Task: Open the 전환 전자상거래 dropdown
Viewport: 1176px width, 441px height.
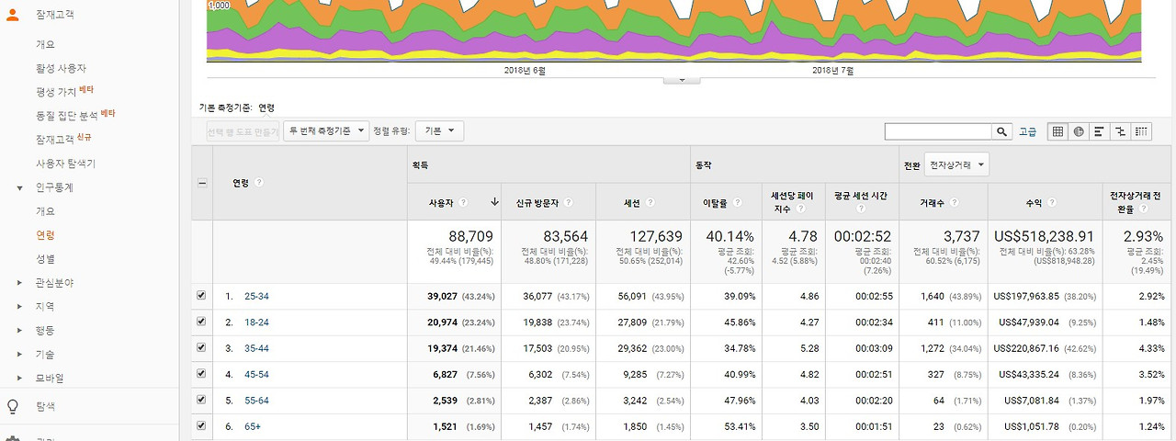Action: tap(956, 165)
